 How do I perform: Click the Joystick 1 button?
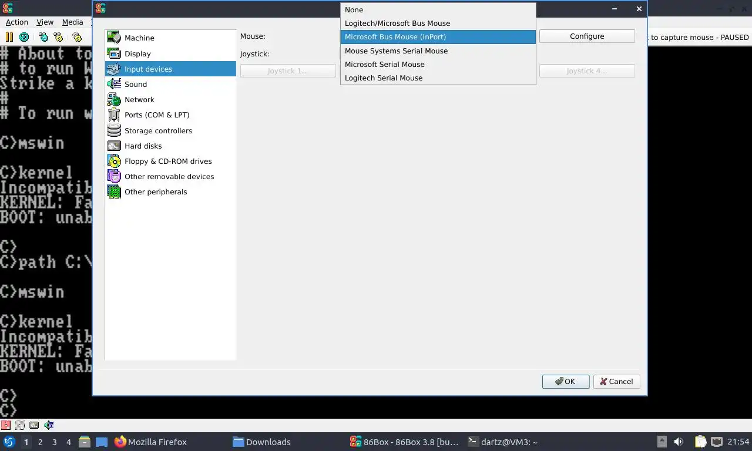288,71
